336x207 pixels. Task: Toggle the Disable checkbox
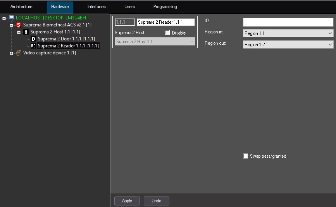(167, 32)
